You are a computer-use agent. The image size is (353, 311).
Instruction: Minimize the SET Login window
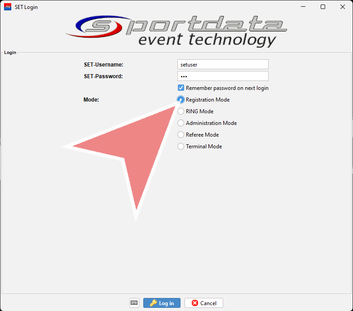(302, 7)
